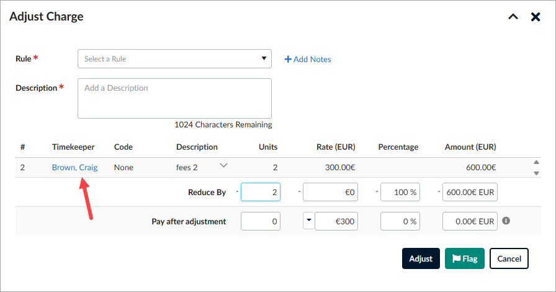
Task: Click the Adjust button
Action: [421, 258]
